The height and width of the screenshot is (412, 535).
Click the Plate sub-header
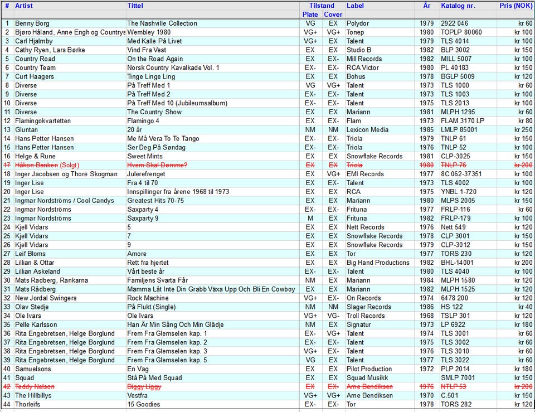tap(310, 14)
